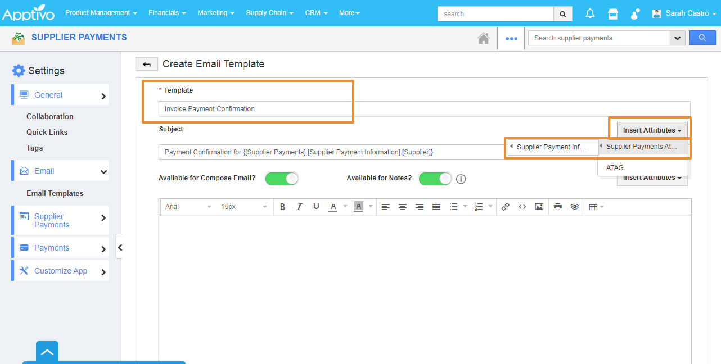The image size is (721, 364).
Task: Insert bulleted list in editor
Action: click(453, 207)
